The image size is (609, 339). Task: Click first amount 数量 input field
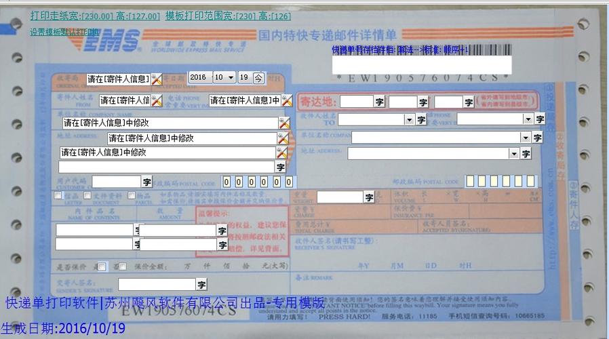[178, 231]
